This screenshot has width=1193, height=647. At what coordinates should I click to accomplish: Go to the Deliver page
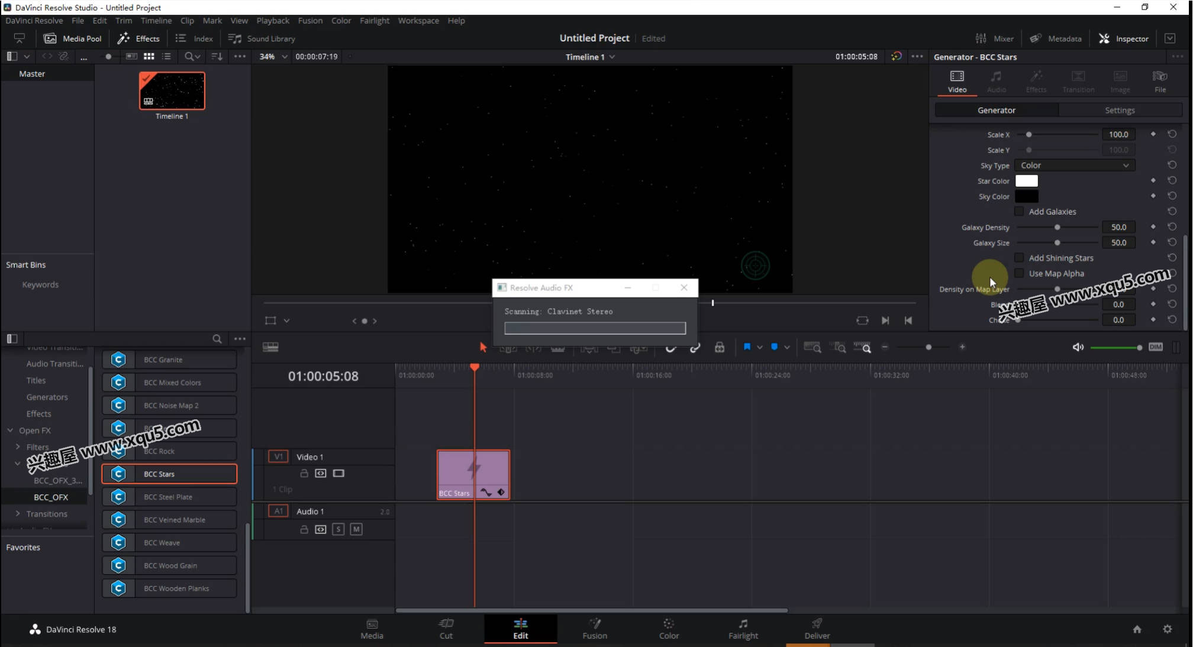[817, 629]
